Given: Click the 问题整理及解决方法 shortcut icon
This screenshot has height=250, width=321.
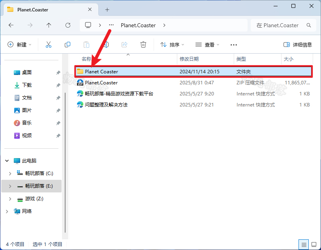Looking at the screenshot, I should pos(80,104).
